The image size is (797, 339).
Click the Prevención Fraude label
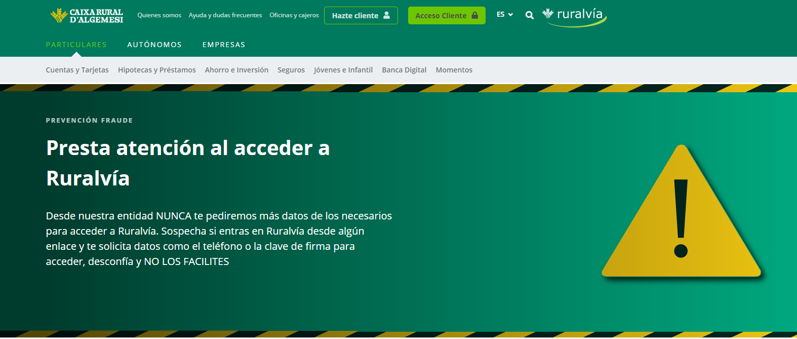(x=90, y=120)
